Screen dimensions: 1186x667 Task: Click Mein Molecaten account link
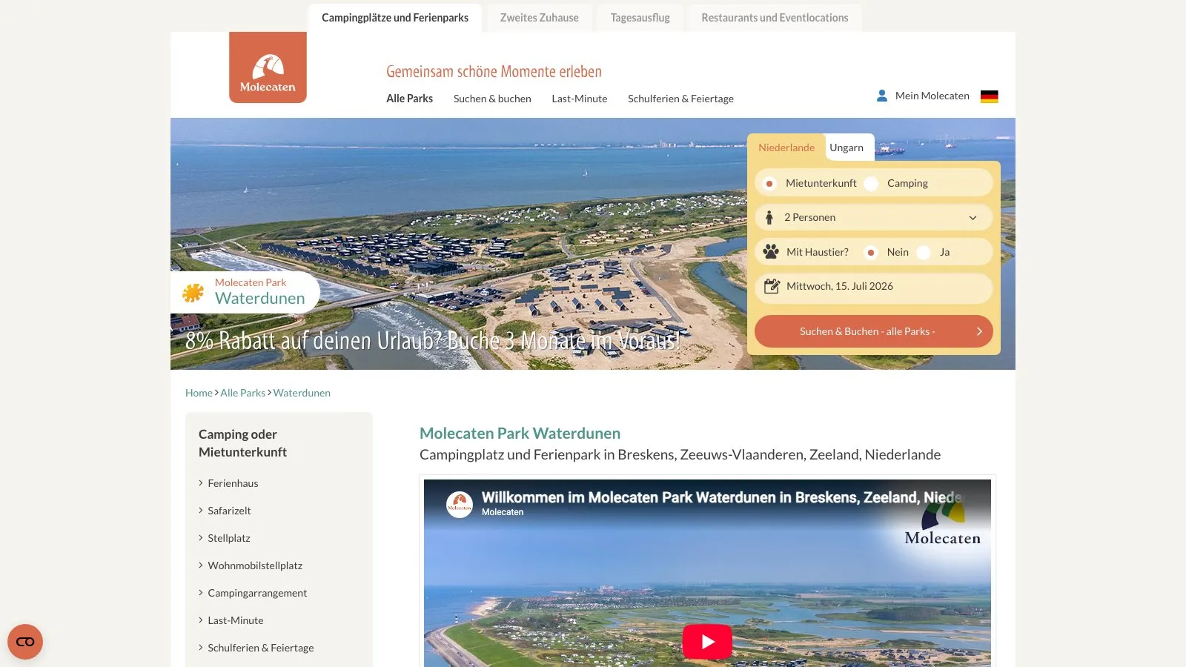point(932,96)
